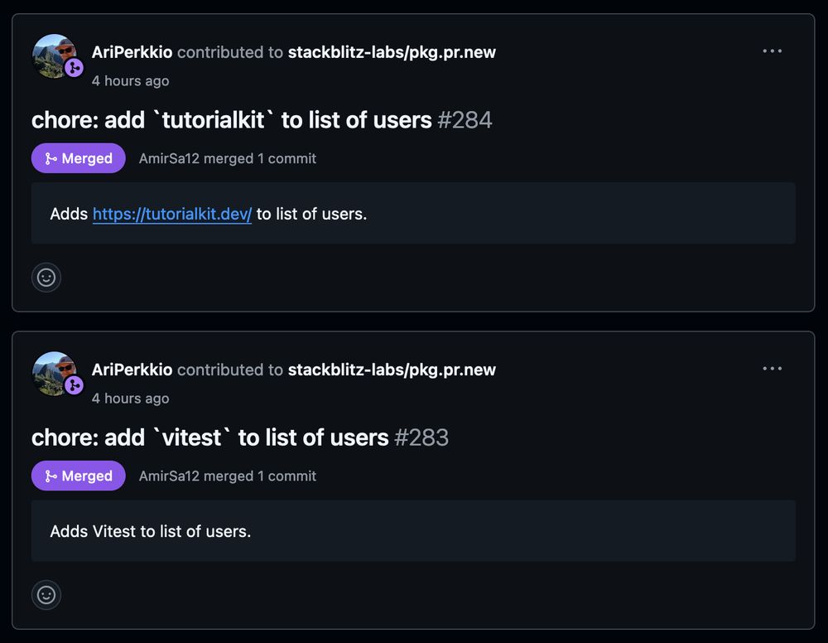Open stackblitz-labs/pkg.pr.new repo link in first card
This screenshot has height=643, width=828.
[392, 52]
